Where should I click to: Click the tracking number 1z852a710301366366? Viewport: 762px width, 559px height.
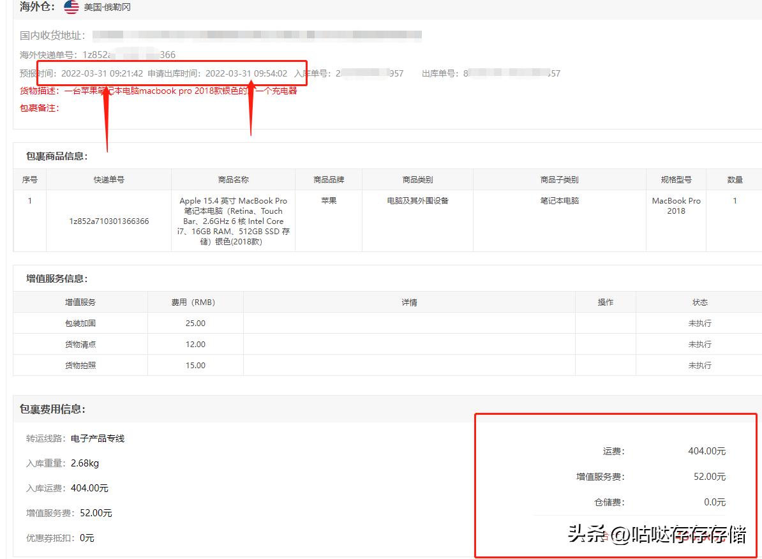108,220
